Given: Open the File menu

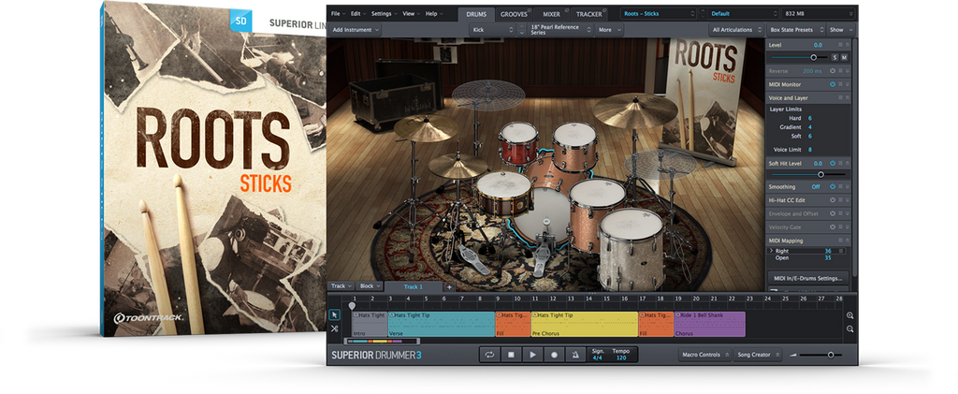Looking at the screenshot, I should coord(337,13).
